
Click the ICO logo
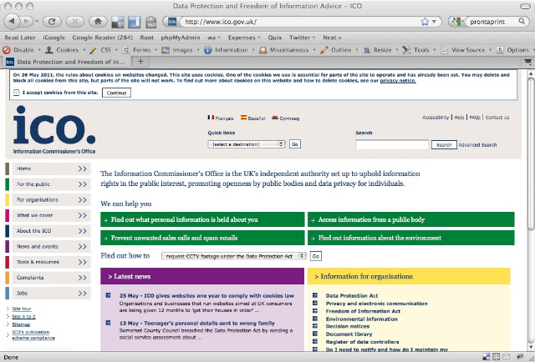click(54, 130)
